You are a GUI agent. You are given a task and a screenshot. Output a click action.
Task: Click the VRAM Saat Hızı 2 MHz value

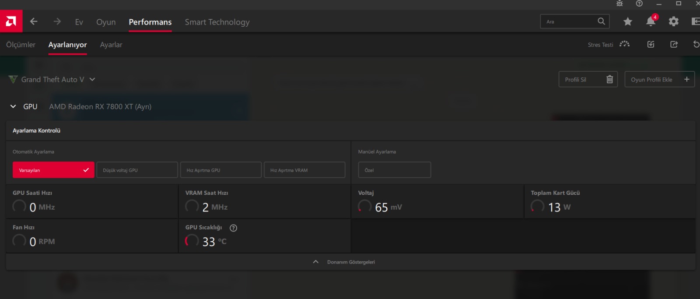[215, 207]
